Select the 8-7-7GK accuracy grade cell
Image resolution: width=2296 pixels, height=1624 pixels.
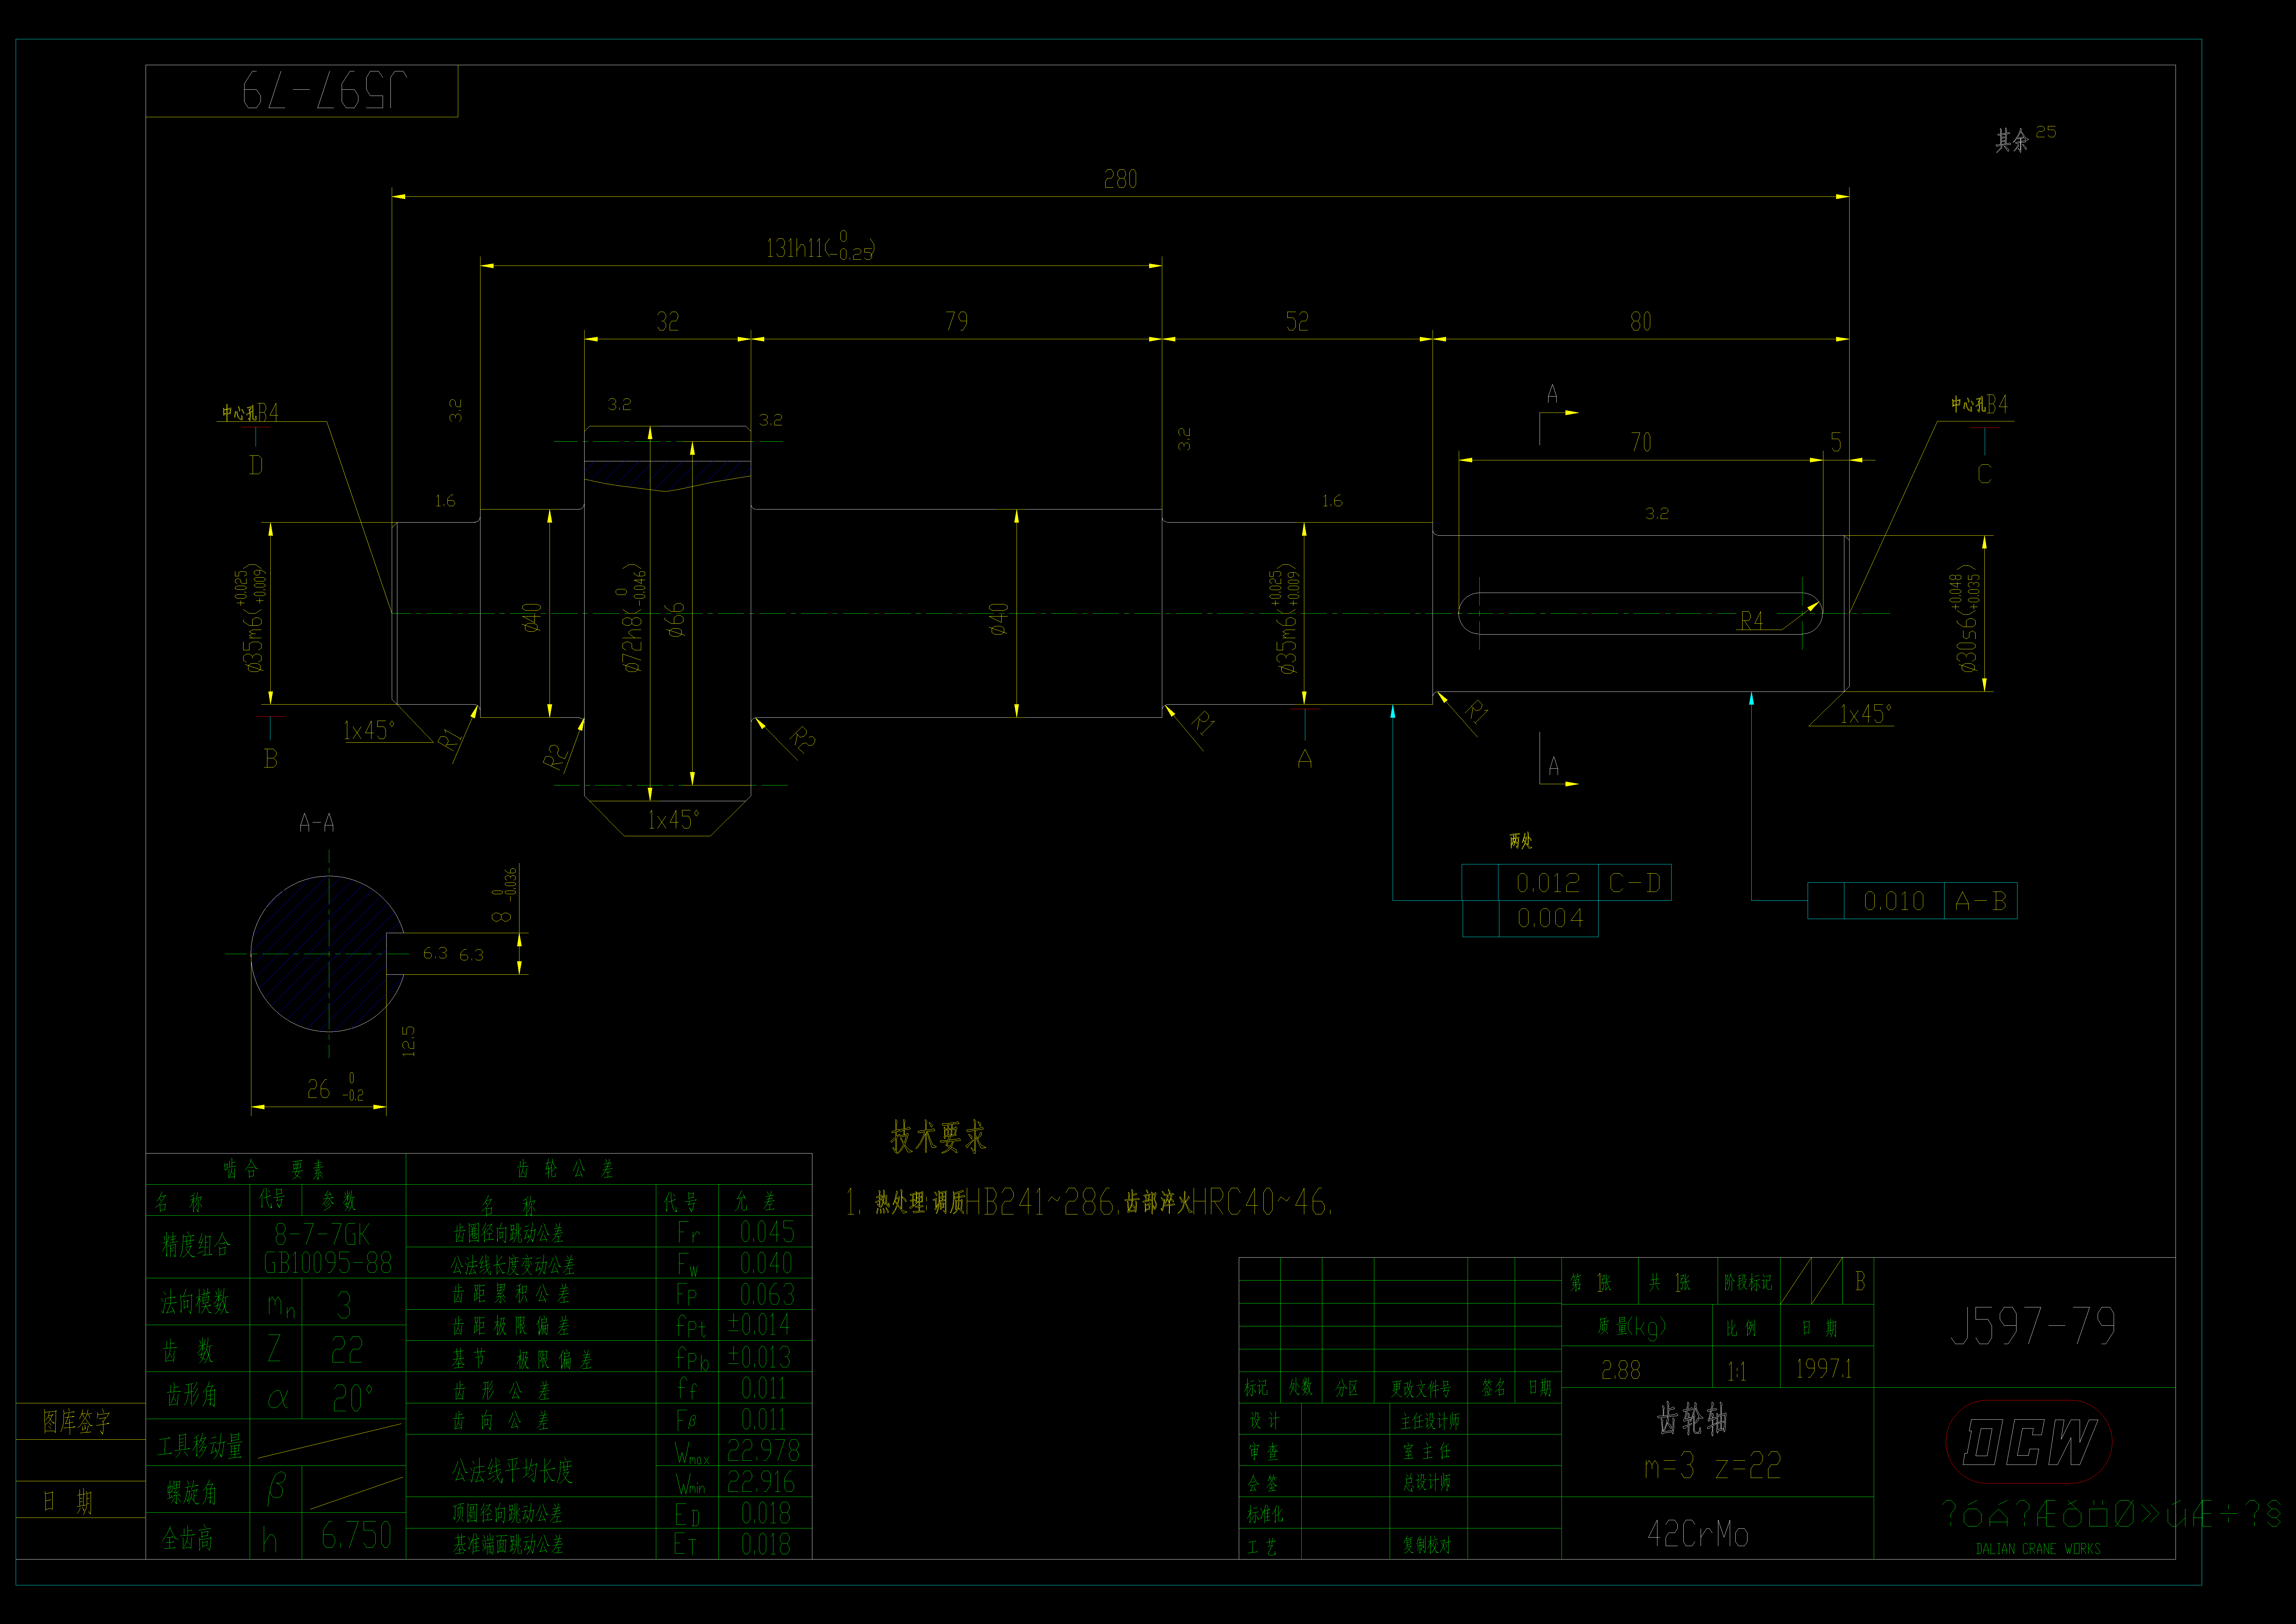click(322, 1234)
